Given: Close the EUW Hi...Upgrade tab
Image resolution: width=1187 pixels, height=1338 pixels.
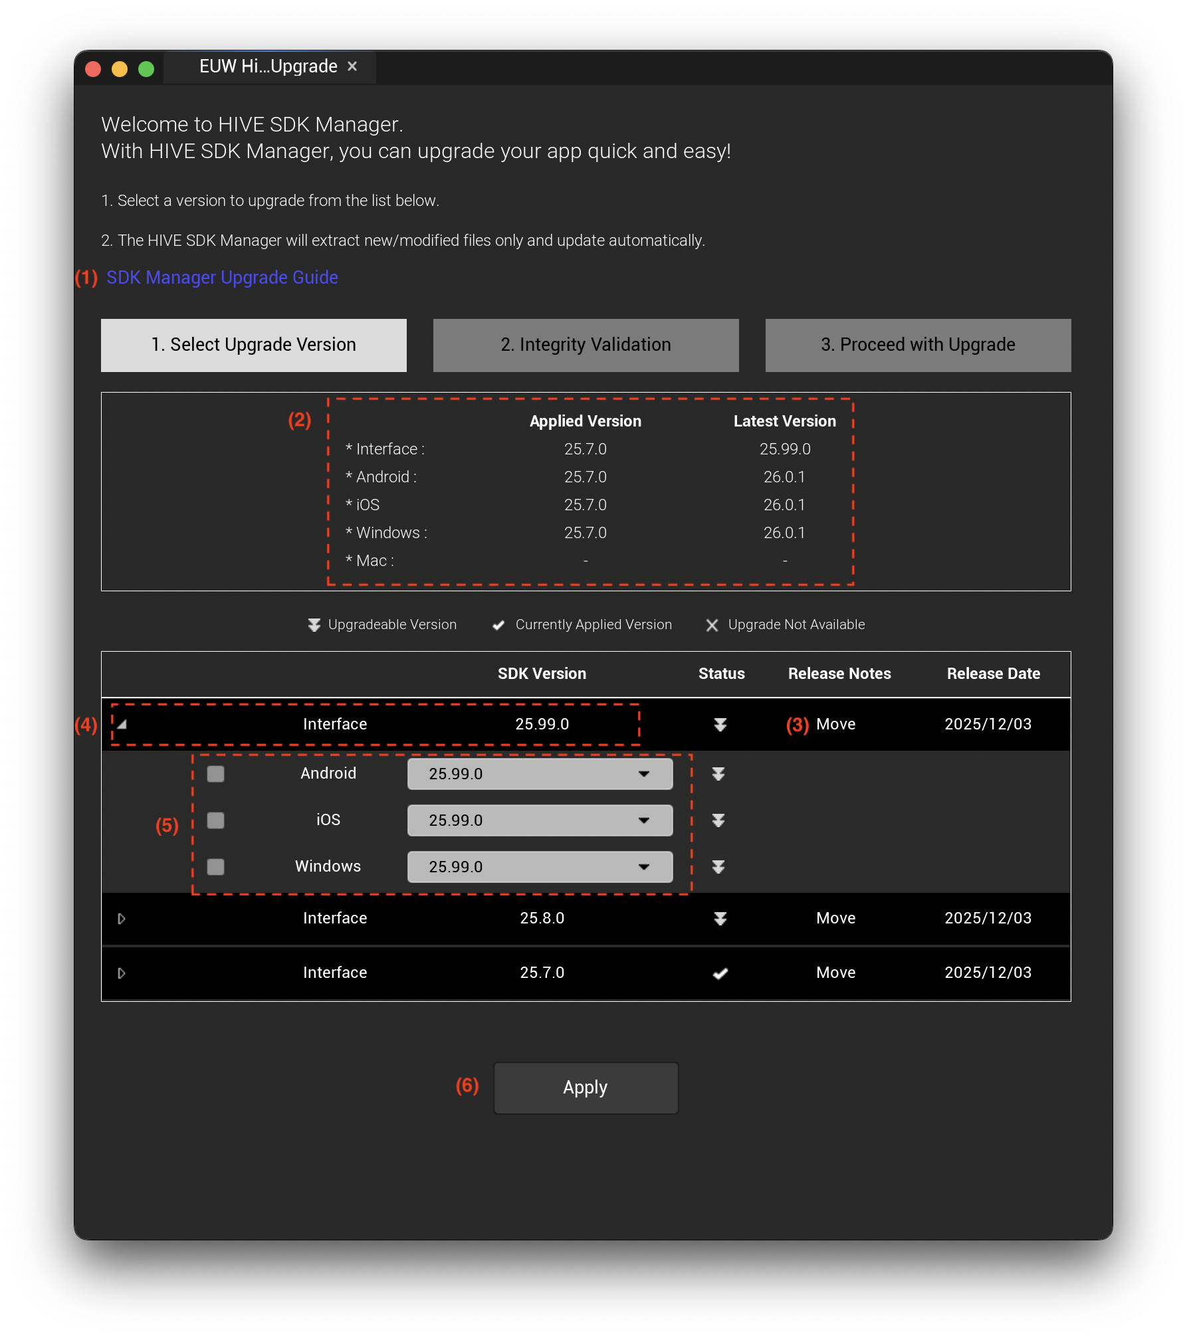Looking at the screenshot, I should pyautogui.click(x=352, y=66).
